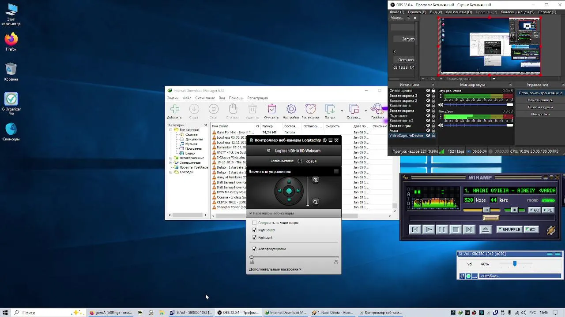
Task: Expand Незавершенные tree node in IDM
Action: pos(171,158)
